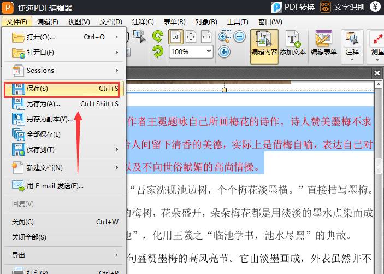Expand the Sessions submenu
Viewport: 384px width, 274px height.
pyautogui.click(x=64, y=71)
